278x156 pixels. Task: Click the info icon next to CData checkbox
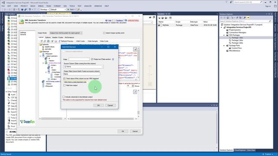point(113,59)
